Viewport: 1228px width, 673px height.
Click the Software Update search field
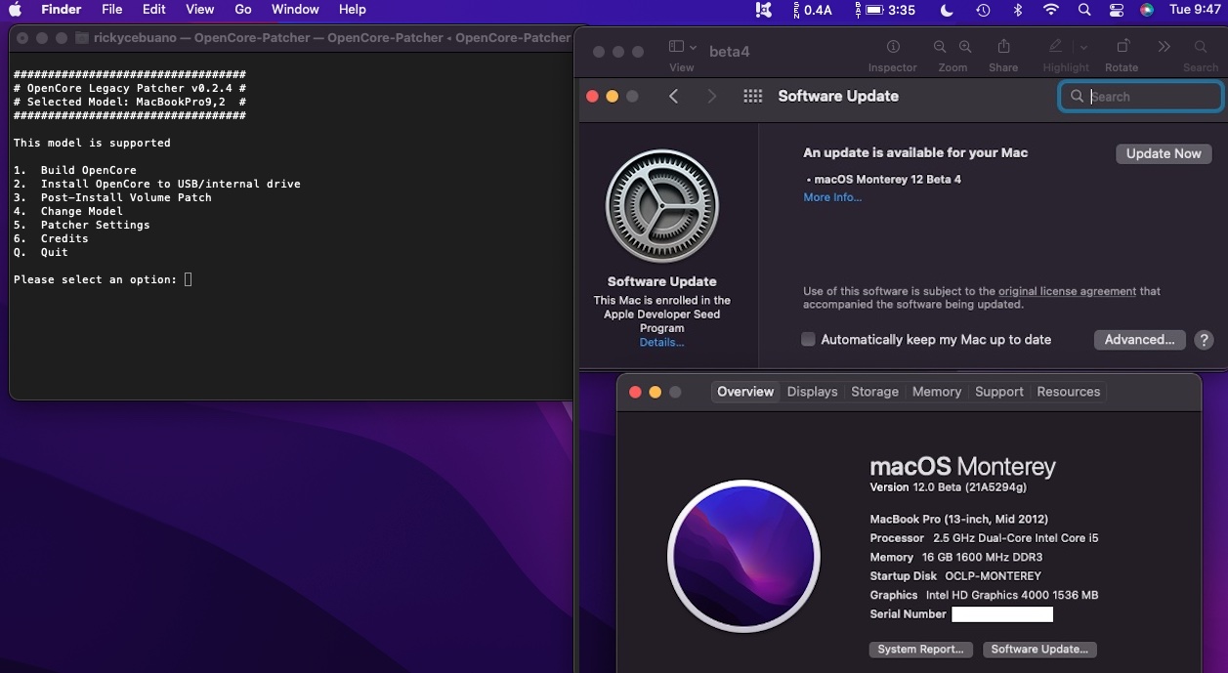click(x=1141, y=96)
